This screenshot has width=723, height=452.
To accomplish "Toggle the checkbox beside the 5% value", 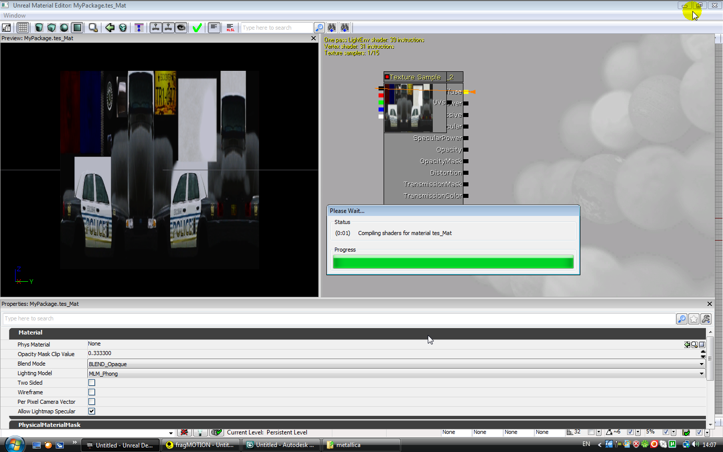I will 666,432.
